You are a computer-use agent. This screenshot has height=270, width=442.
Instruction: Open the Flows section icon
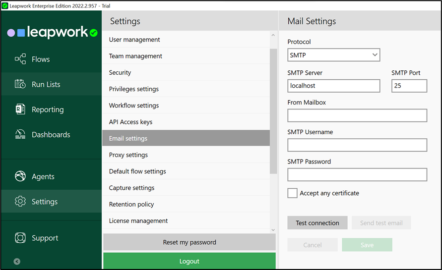click(x=20, y=59)
